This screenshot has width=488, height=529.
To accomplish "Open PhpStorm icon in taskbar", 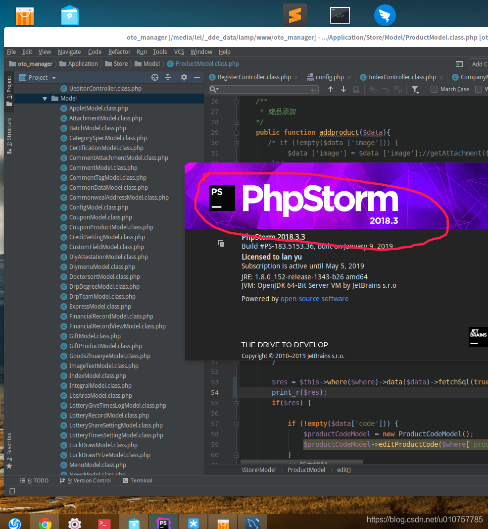I will (163, 523).
